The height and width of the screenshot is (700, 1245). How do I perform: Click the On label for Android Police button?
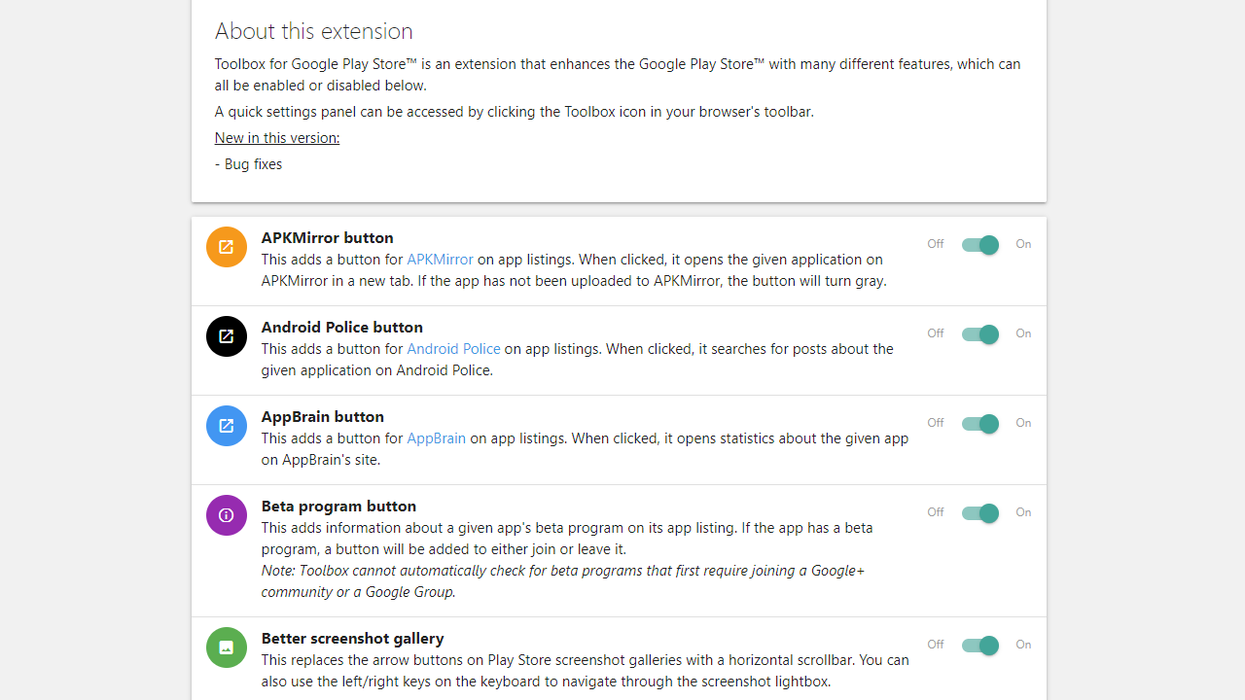coord(1023,333)
